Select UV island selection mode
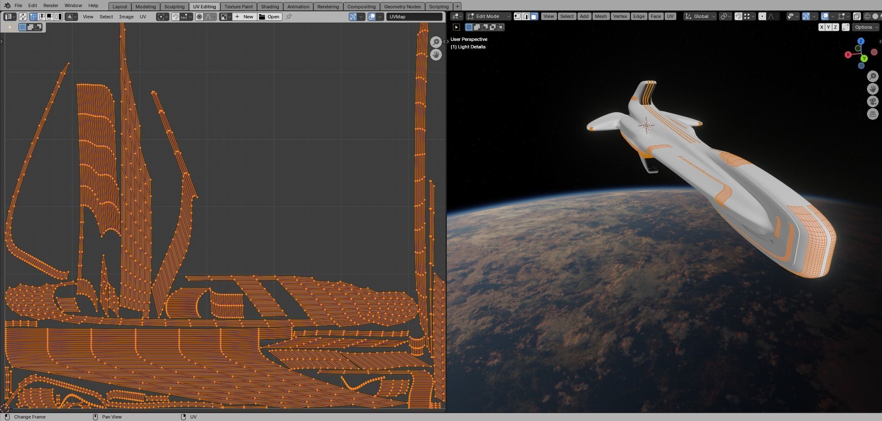The height and width of the screenshot is (421, 882). tap(58, 17)
